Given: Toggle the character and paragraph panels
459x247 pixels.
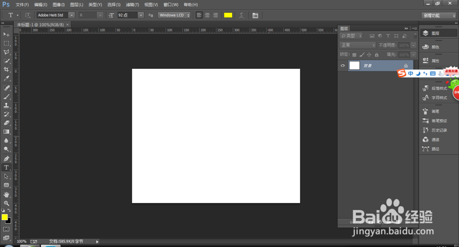Looking at the screenshot, I should 255,15.
